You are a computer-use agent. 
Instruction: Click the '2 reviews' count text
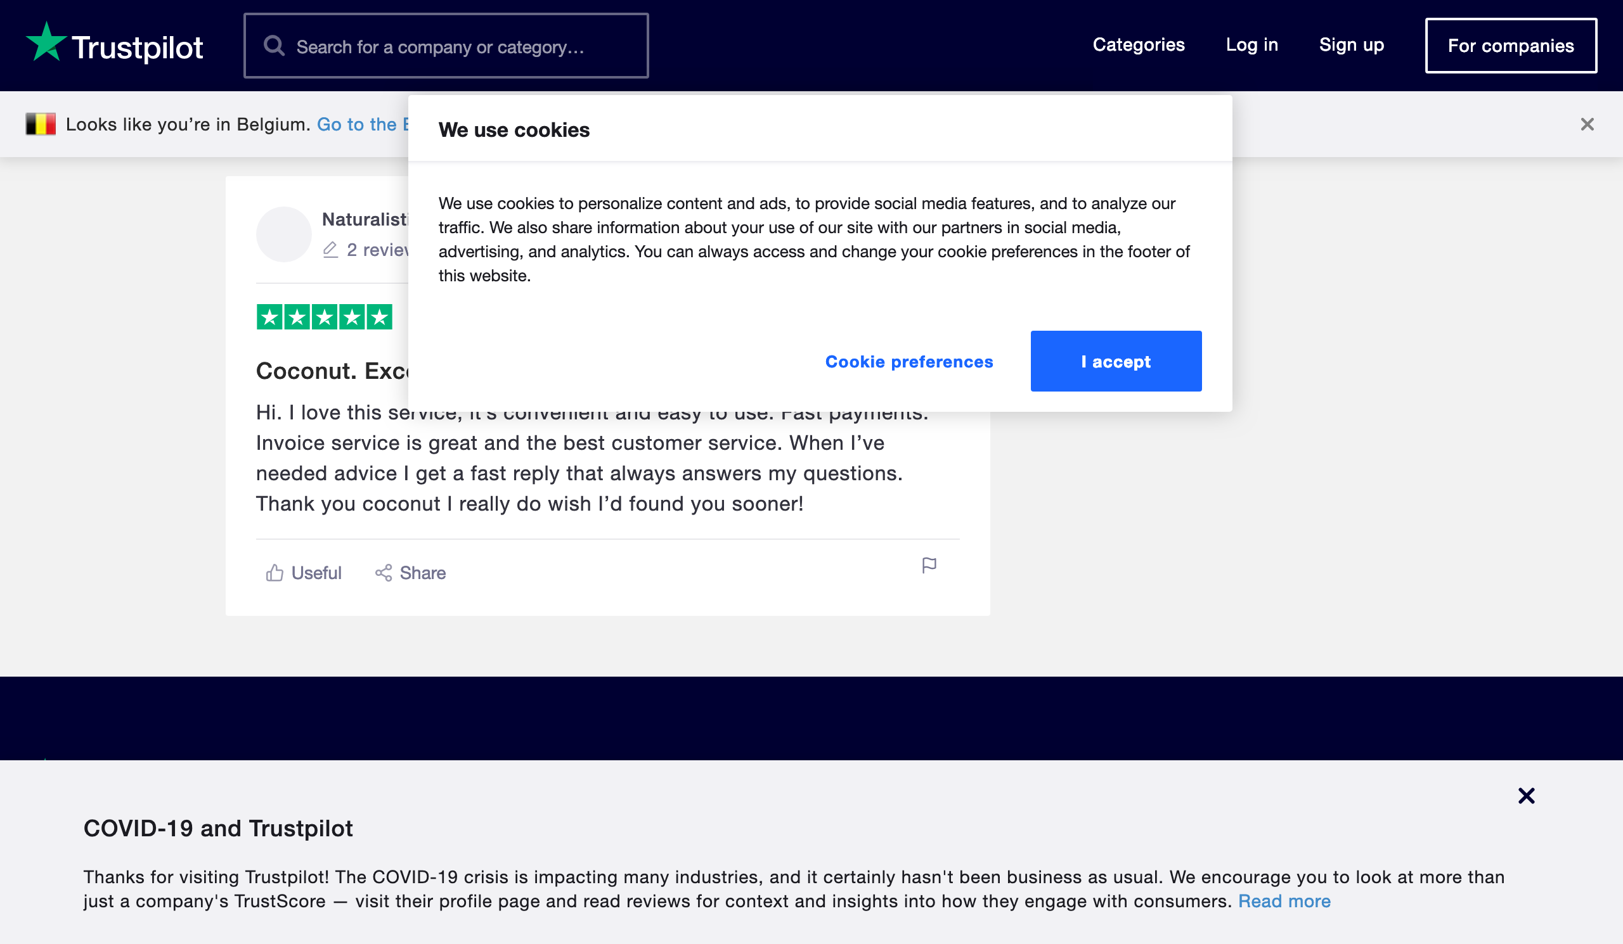(x=377, y=250)
